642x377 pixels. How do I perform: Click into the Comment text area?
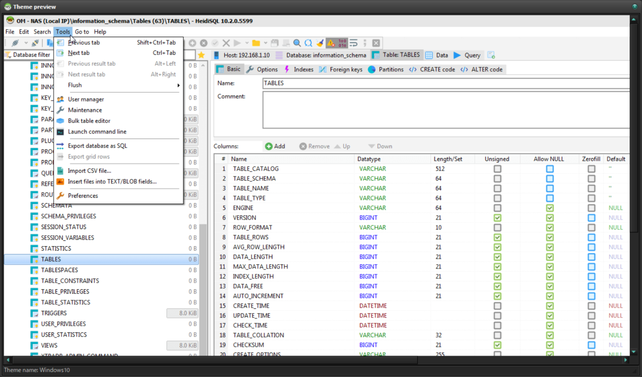point(446,110)
